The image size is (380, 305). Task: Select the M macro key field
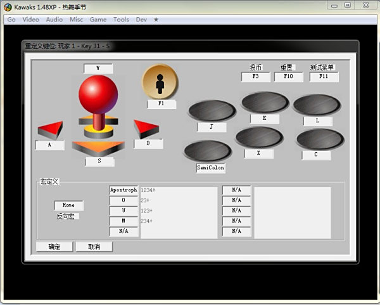coord(124,221)
